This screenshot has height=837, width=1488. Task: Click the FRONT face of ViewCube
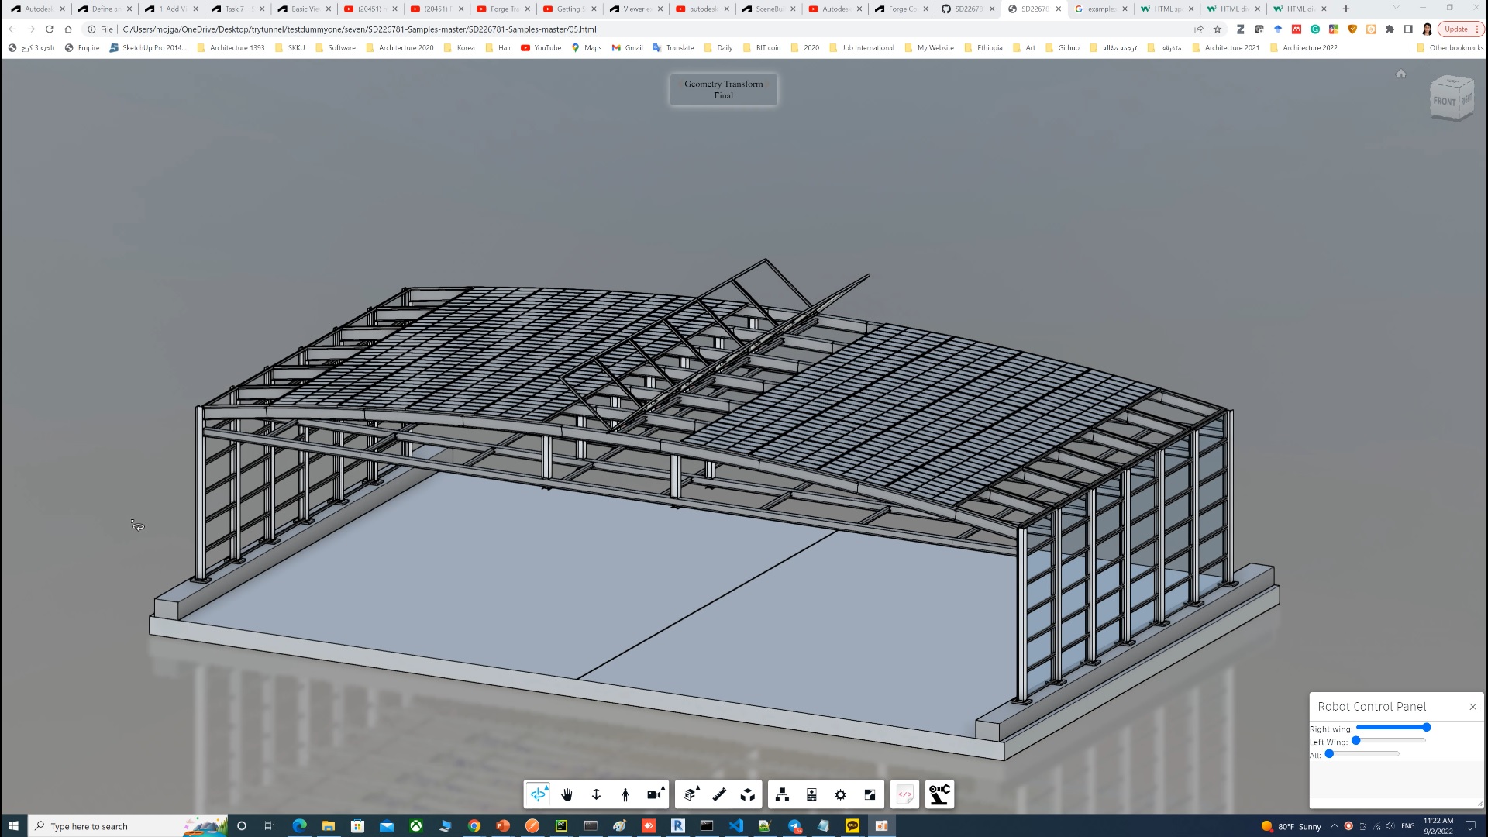coord(1444,102)
